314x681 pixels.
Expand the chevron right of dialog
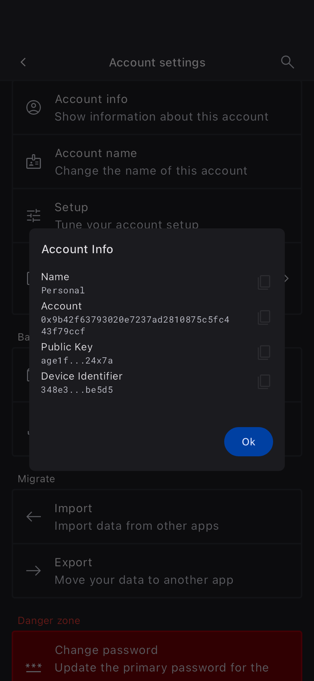pyautogui.click(x=287, y=278)
